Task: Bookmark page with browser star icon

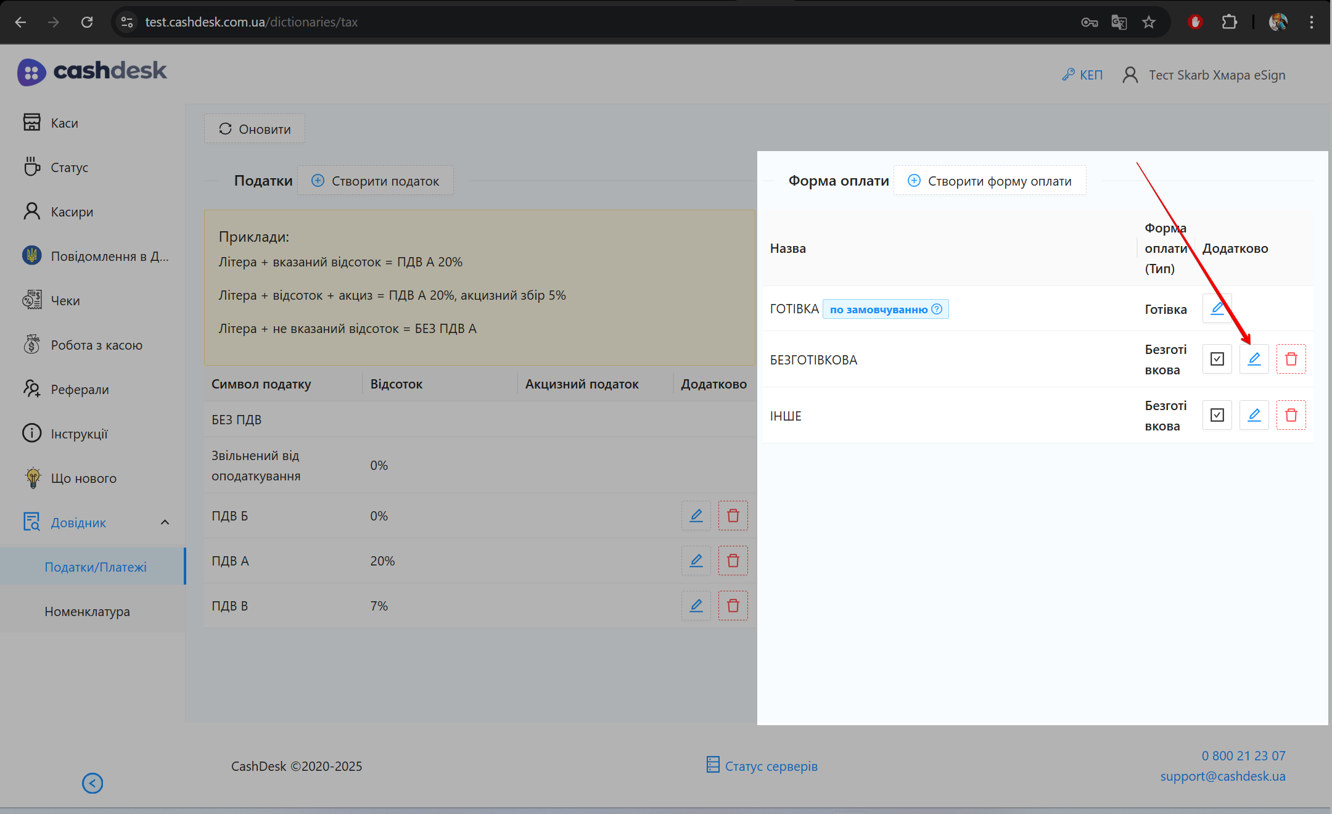Action: click(1148, 22)
